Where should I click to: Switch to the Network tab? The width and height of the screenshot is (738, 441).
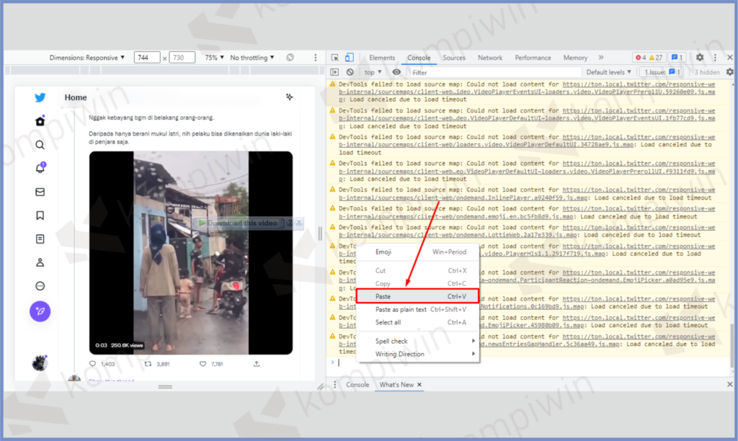pos(490,58)
